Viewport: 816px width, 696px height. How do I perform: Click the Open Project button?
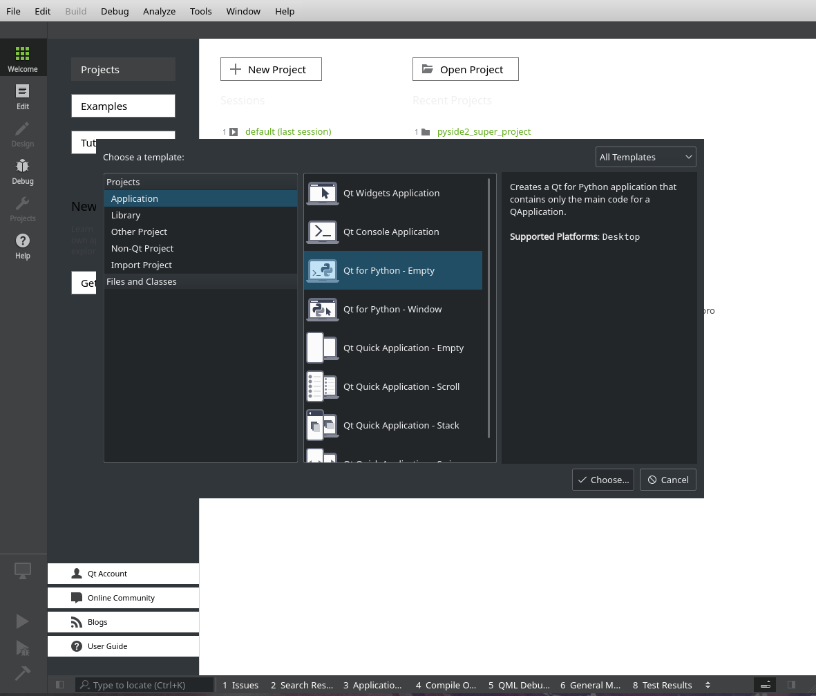tap(466, 69)
